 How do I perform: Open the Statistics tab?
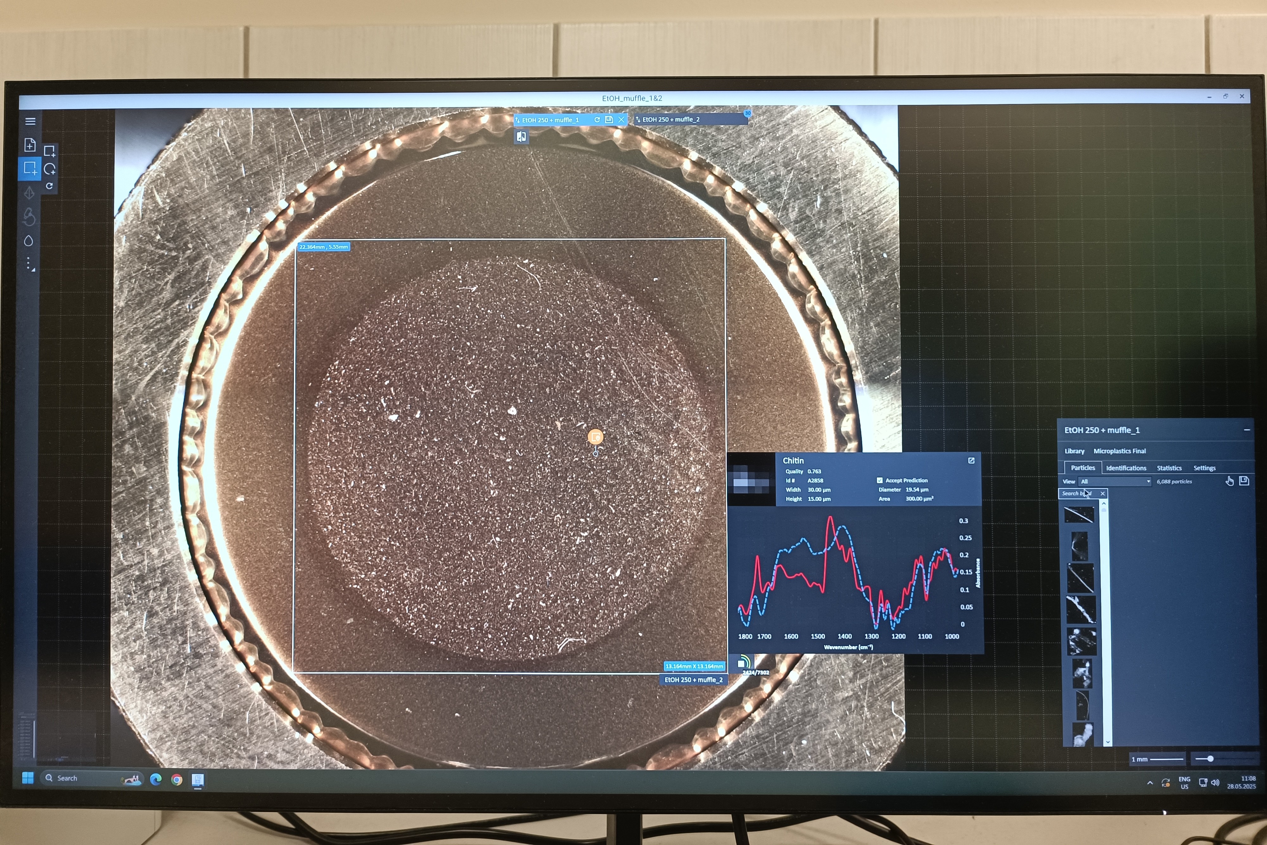1169,468
